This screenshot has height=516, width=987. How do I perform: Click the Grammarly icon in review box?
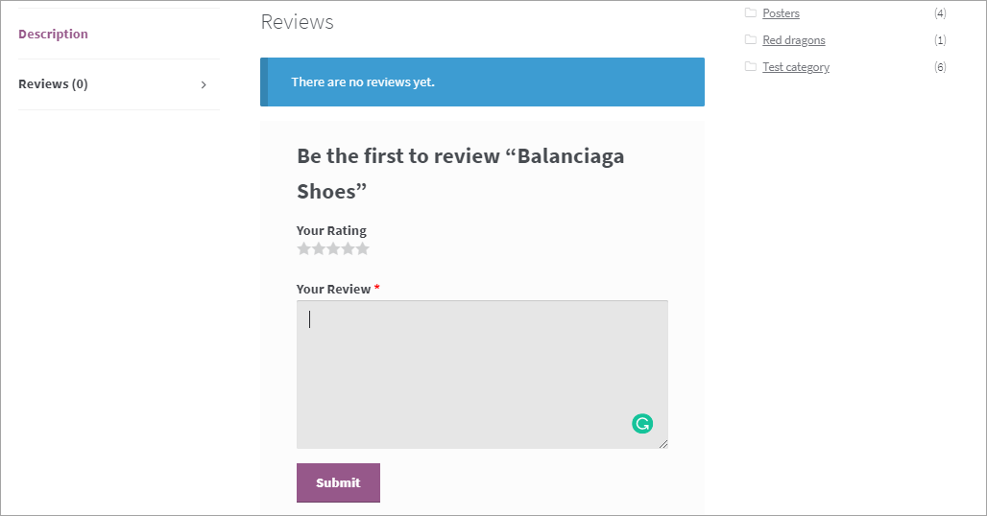[x=642, y=423]
